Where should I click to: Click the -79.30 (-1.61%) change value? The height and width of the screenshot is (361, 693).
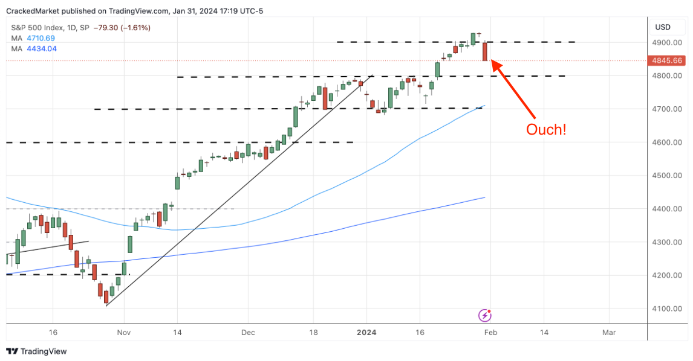(x=119, y=28)
